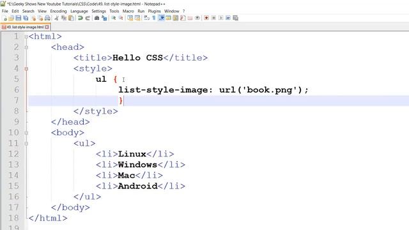This screenshot has width=409, height=230.
Task: Click the Close document toolbar icon
Action: [x=33, y=18]
